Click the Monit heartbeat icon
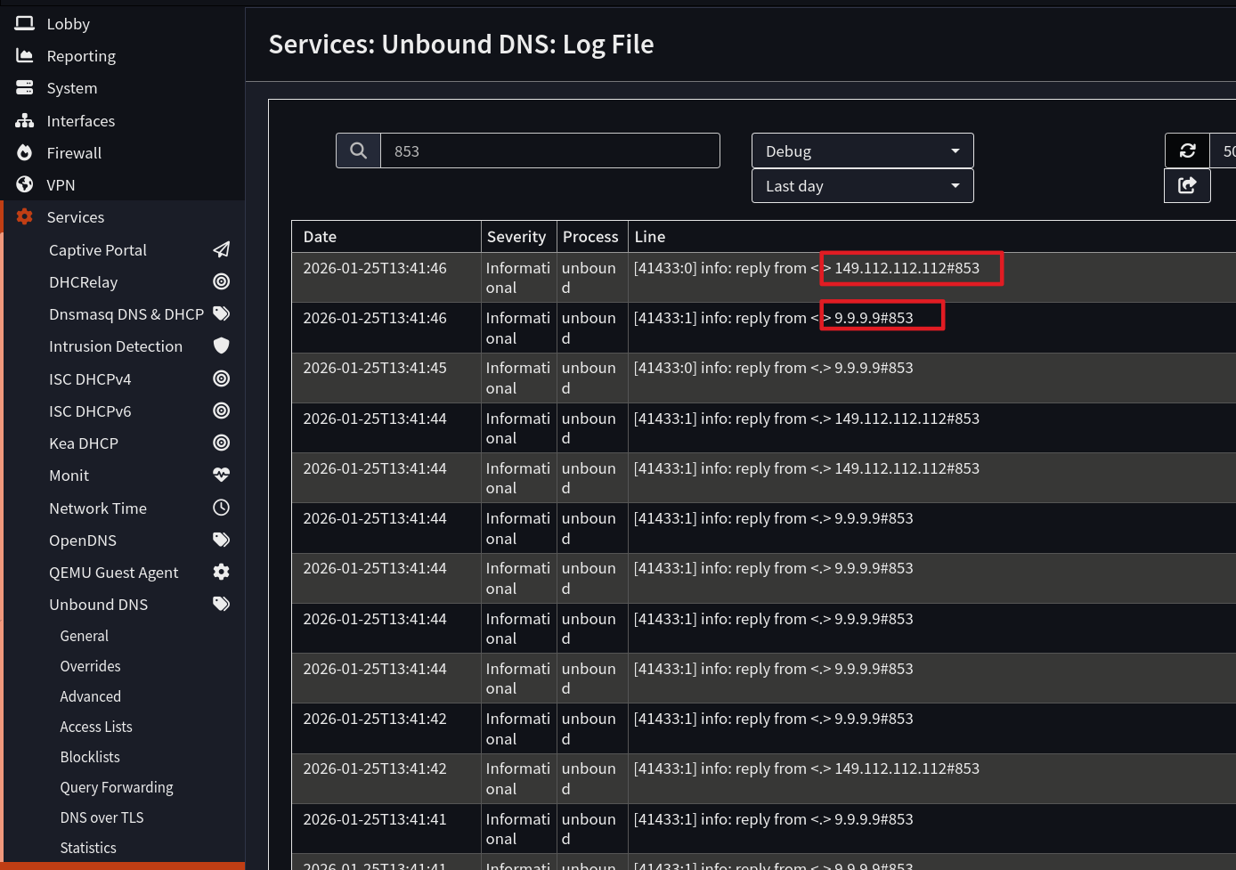Viewport: 1236px width, 870px height. [x=221, y=474]
